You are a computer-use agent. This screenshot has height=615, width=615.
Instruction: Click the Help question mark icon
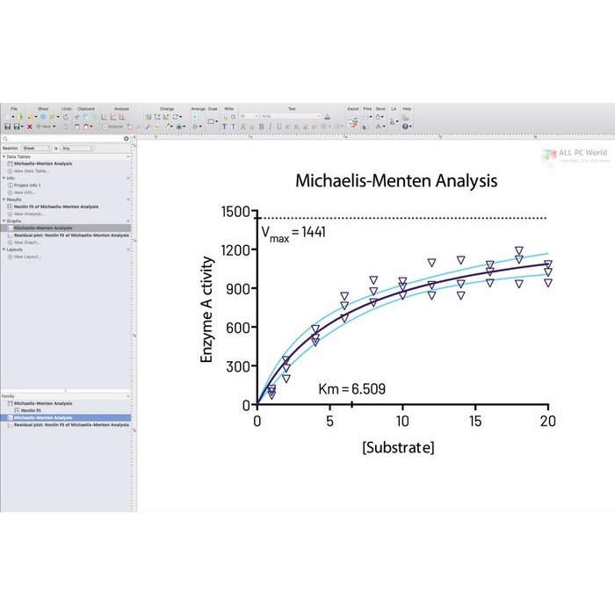click(406, 127)
